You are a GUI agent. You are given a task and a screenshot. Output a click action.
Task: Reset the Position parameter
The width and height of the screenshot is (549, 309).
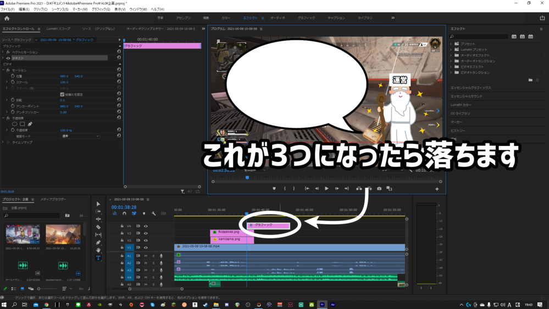click(x=119, y=76)
